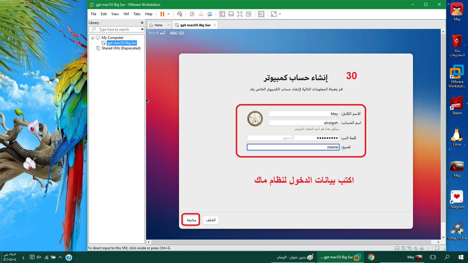Click the متابعة continue button
The image size is (468, 263).
tap(191, 220)
